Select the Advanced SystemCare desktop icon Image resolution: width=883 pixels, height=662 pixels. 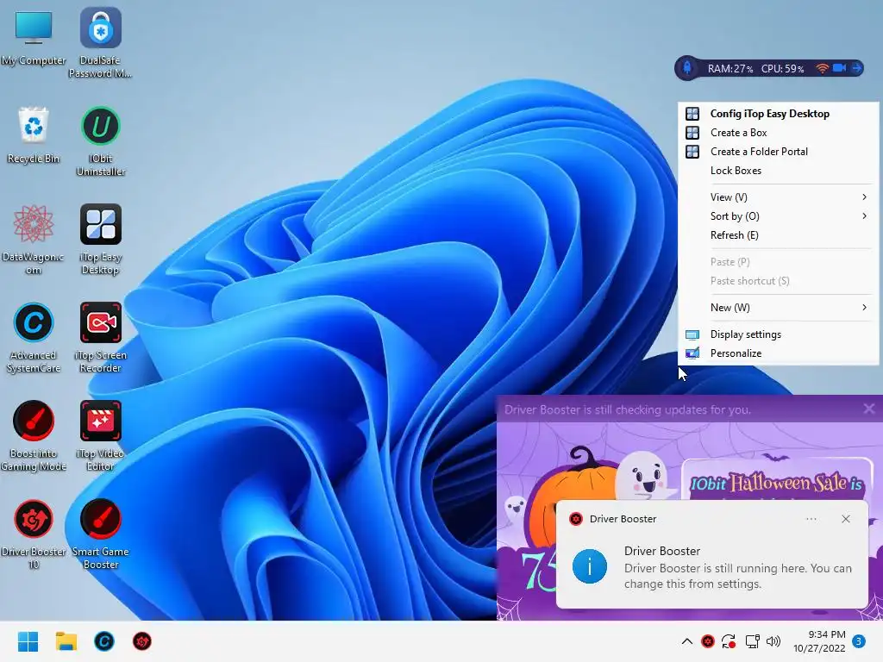click(x=34, y=338)
